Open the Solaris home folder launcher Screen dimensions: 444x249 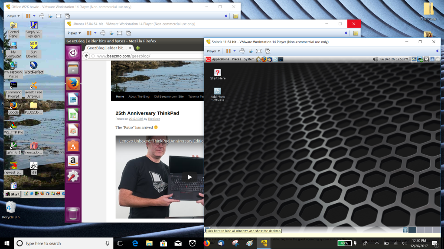[258, 59]
